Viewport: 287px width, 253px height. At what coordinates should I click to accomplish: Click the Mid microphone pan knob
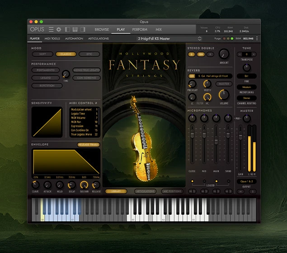[x=204, y=118]
